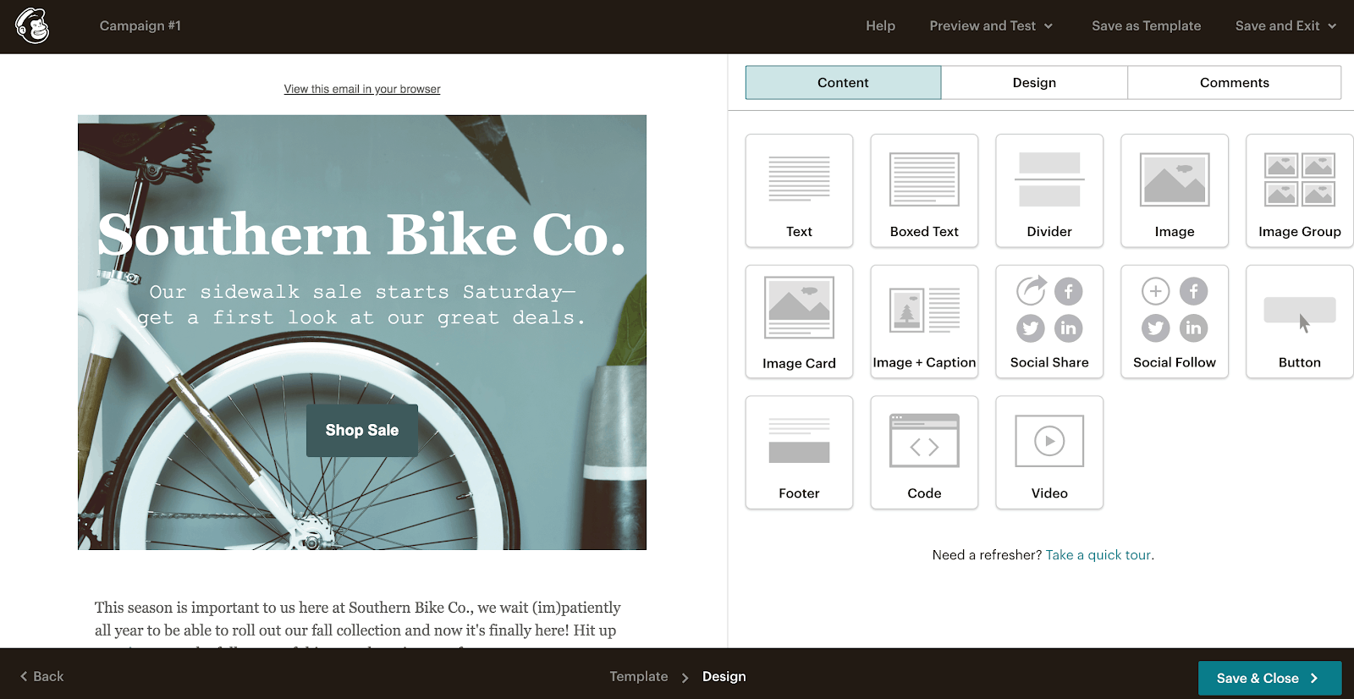This screenshot has width=1354, height=699.
Task: Select the Social Share content block
Action: [x=1049, y=322]
